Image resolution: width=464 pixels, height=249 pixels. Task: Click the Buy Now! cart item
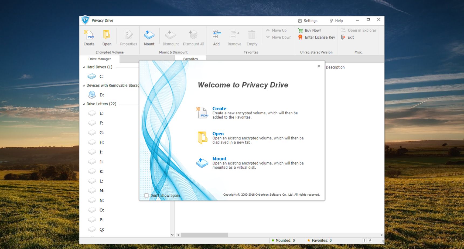[x=309, y=30]
